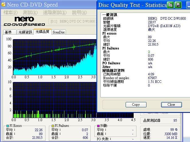Click the 速度 value 14.16 X
Screen dimensions: 190x142
(172, 138)
